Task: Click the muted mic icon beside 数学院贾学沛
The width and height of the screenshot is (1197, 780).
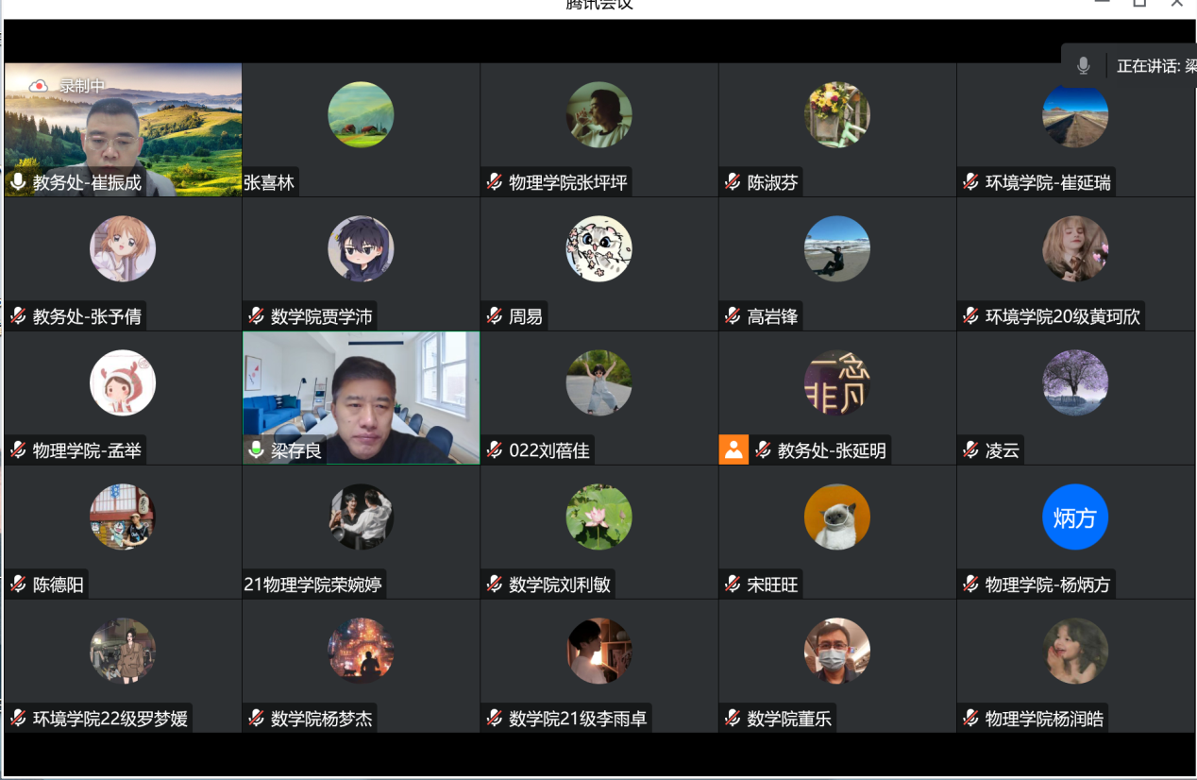Action: pos(256,316)
